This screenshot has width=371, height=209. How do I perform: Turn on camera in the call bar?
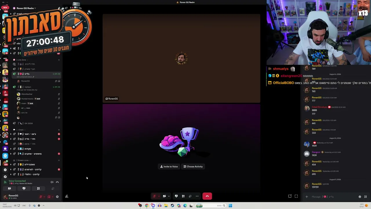(x=164, y=196)
